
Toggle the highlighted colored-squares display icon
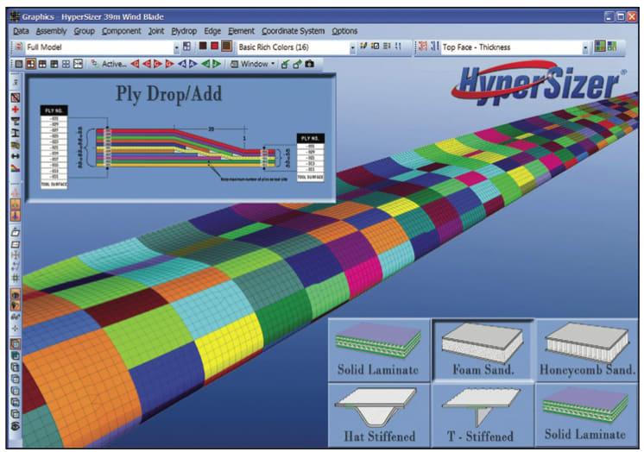(600, 46)
